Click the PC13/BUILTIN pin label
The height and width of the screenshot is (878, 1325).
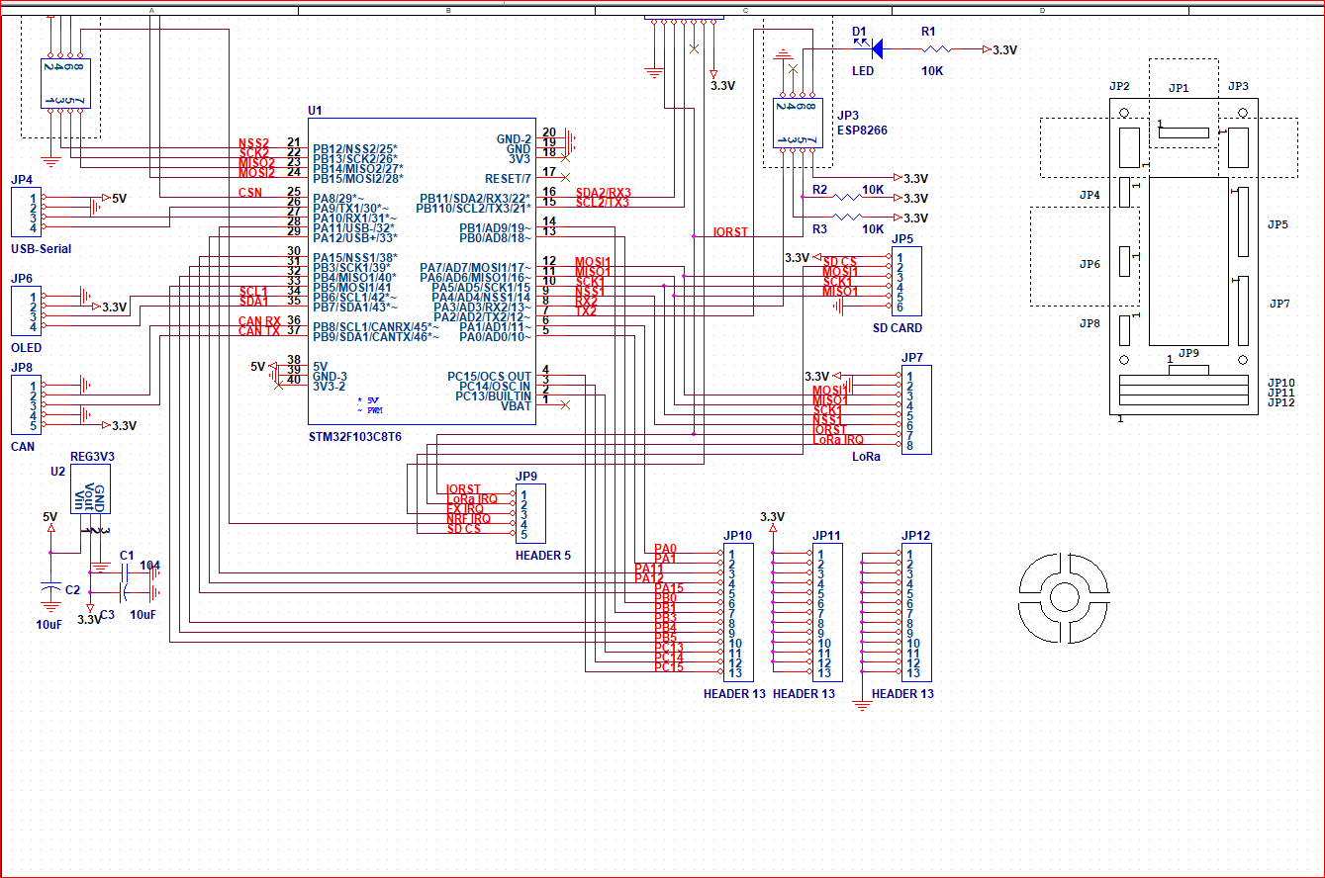pos(493,396)
